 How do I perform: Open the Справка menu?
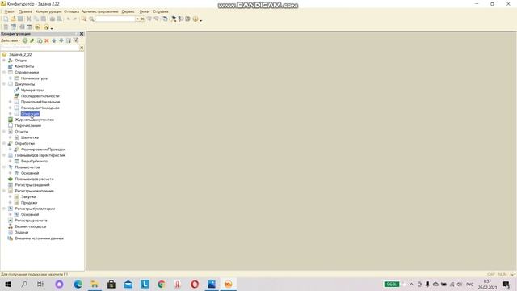pyautogui.click(x=161, y=11)
